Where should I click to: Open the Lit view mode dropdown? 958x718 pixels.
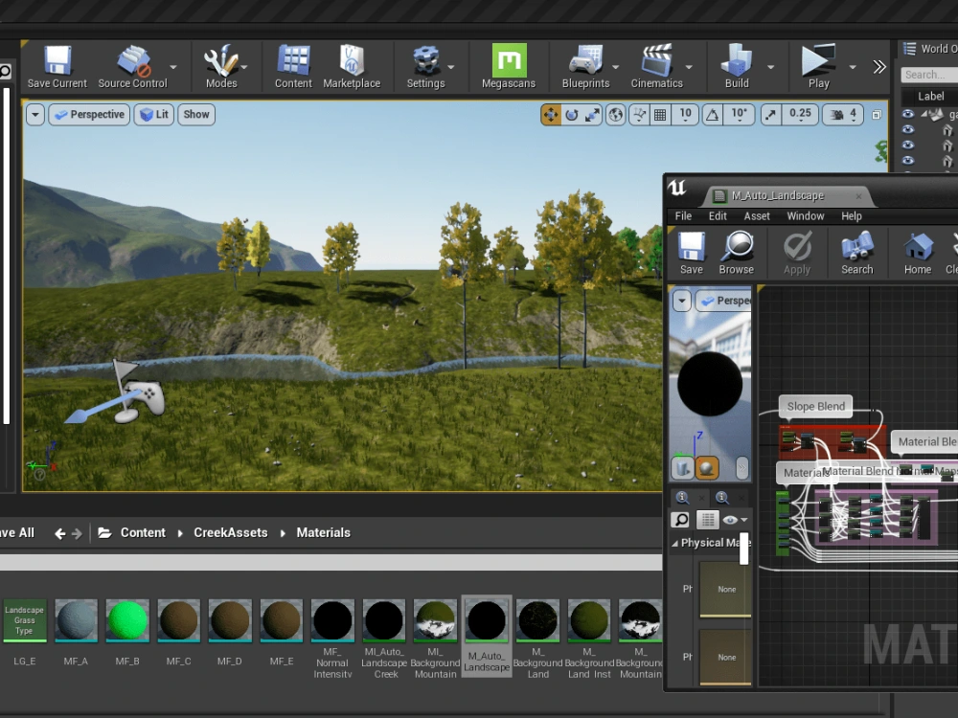153,114
